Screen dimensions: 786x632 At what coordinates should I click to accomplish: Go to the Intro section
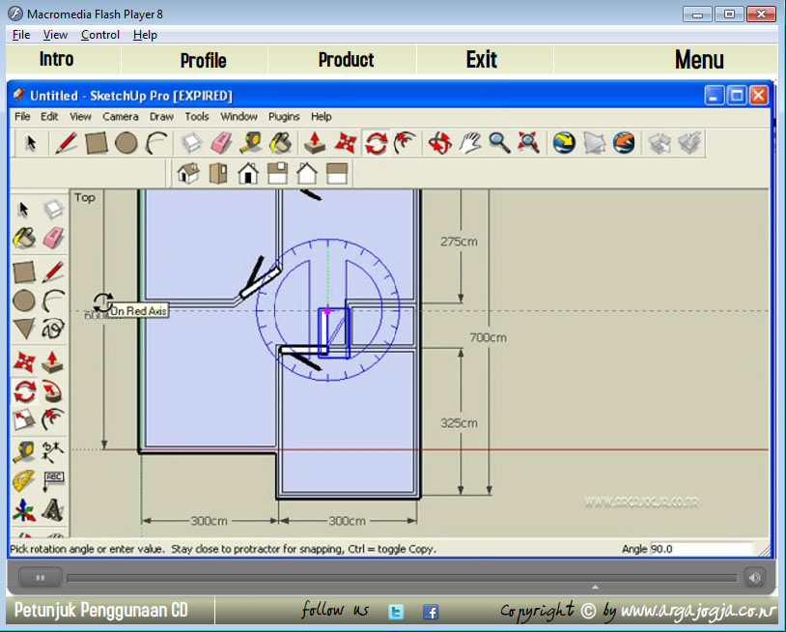pos(57,59)
